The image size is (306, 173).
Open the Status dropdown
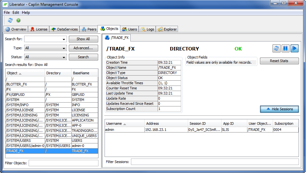pos(45,57)
